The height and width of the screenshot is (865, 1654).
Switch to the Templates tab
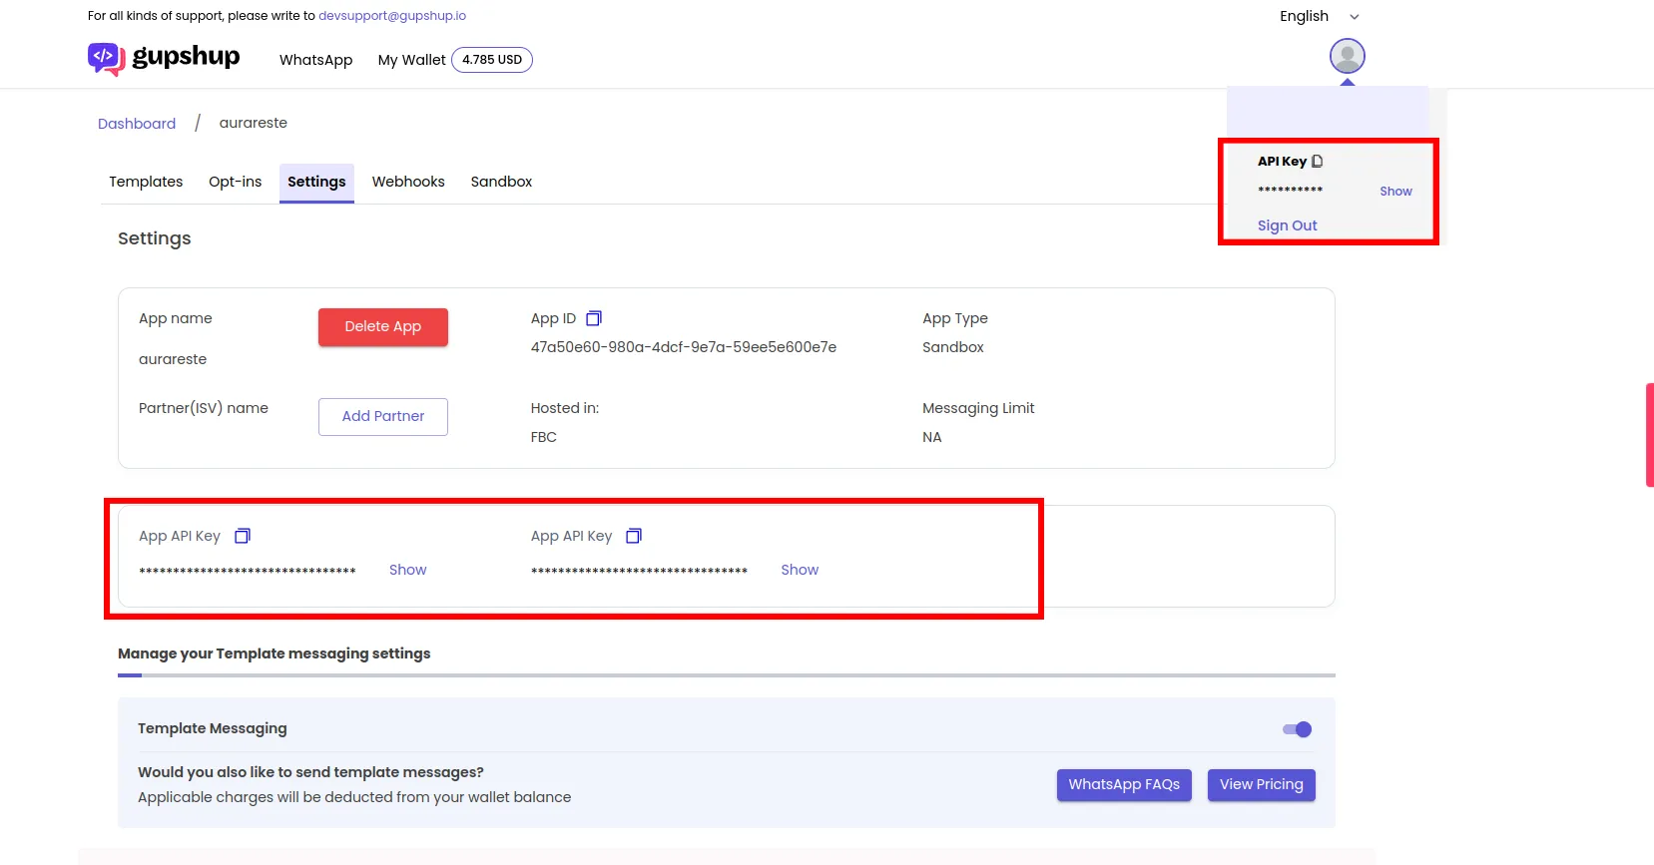(x=146, y=182)
